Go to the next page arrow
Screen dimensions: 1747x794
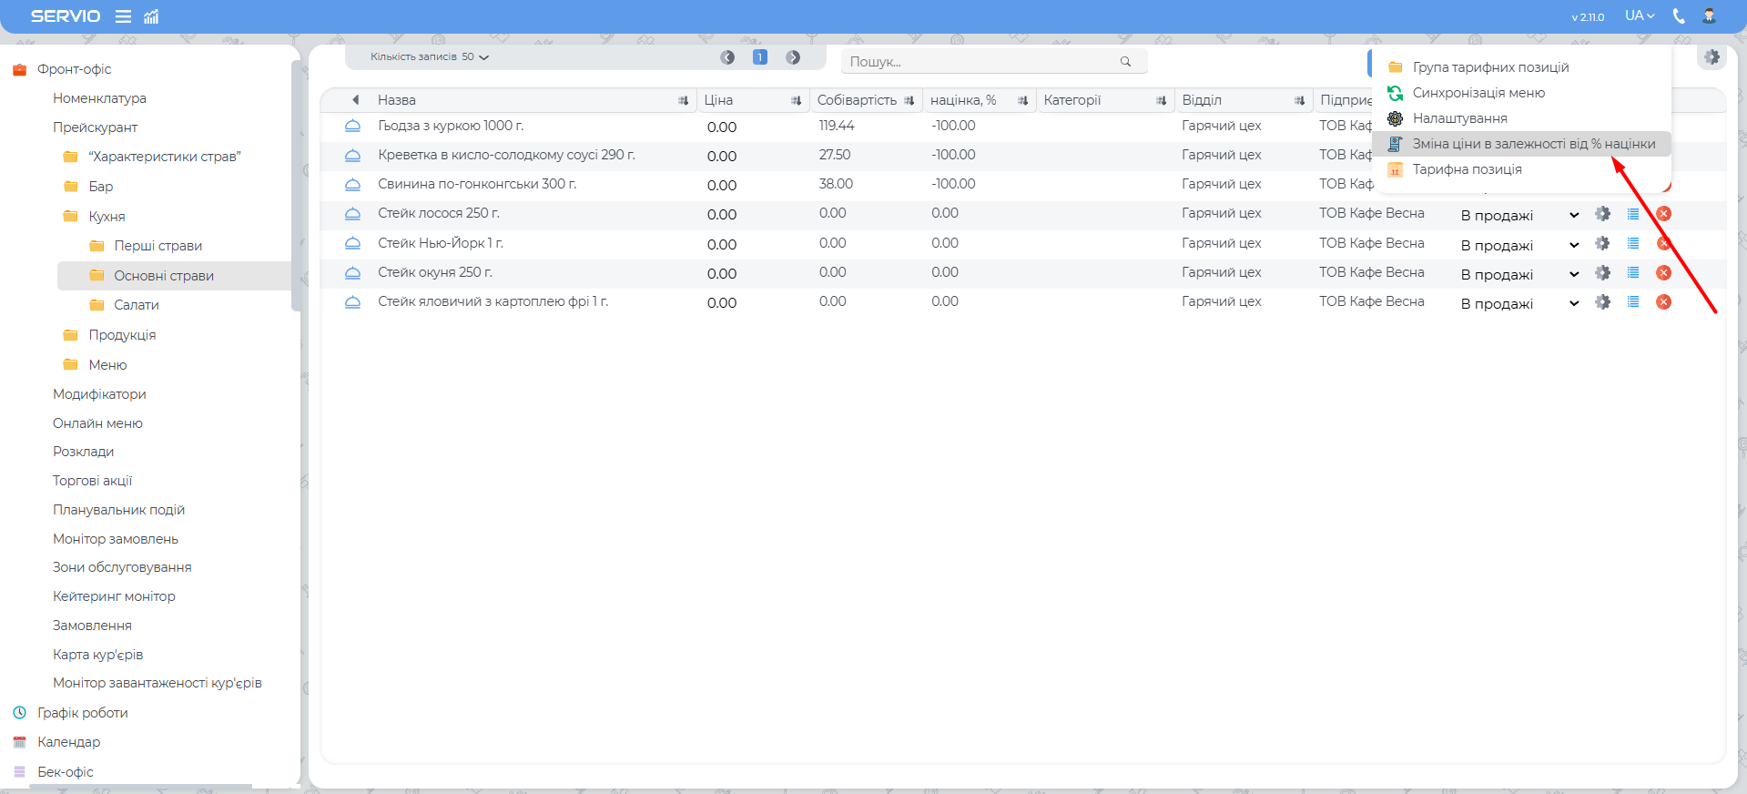pos(793,57)
